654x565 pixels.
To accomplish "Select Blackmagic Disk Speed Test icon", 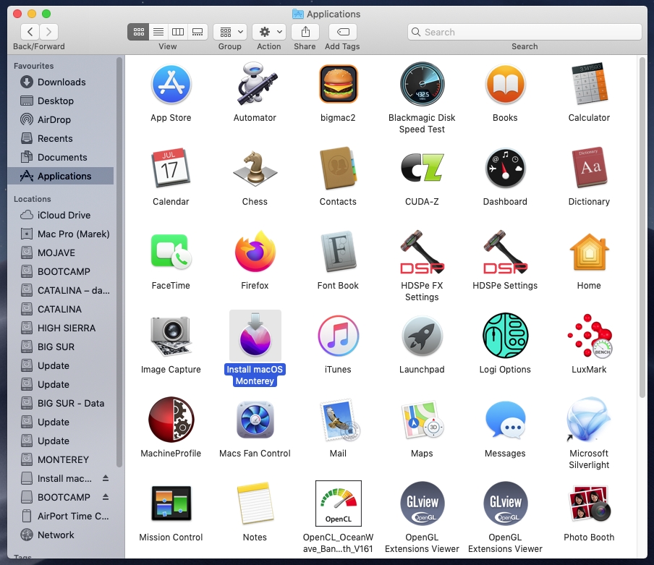I will pyautogui.click(x=422, y=84).
